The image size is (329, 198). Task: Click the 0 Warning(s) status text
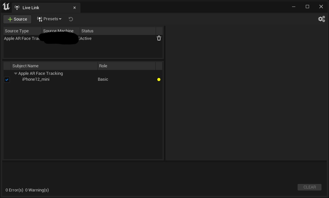pyautogui.click(x=37, y=190)
